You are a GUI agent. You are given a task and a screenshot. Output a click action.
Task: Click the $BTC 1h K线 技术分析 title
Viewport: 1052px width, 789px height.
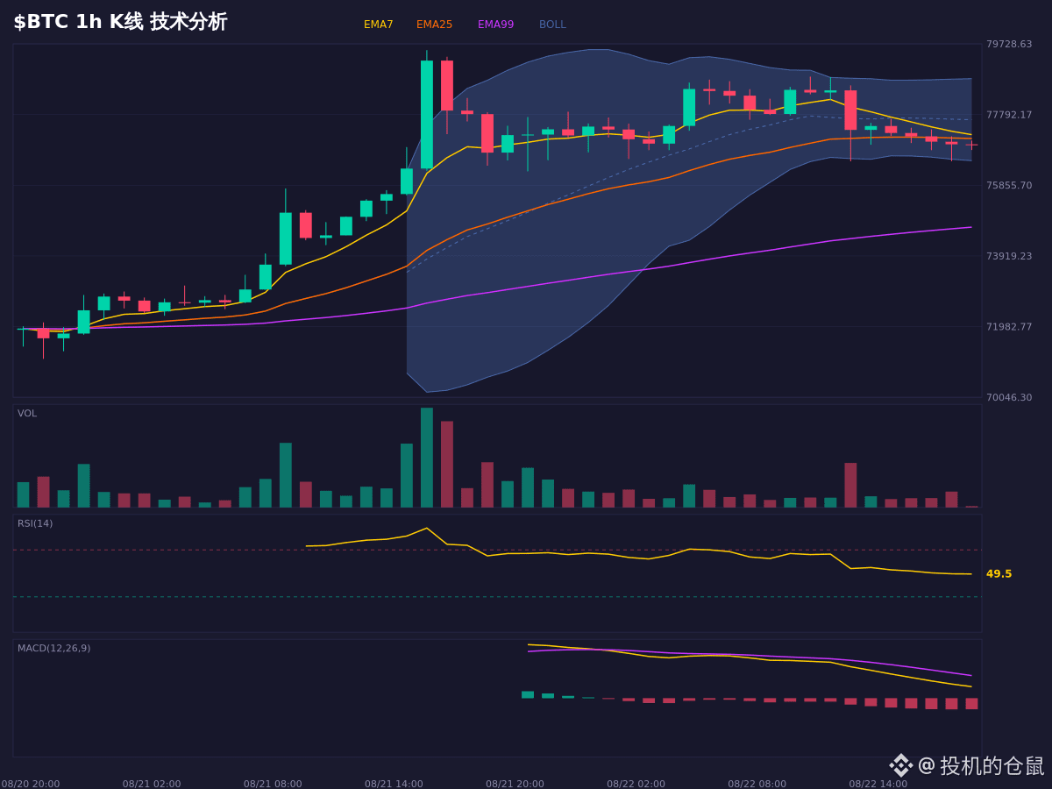[x=120, y=22]
